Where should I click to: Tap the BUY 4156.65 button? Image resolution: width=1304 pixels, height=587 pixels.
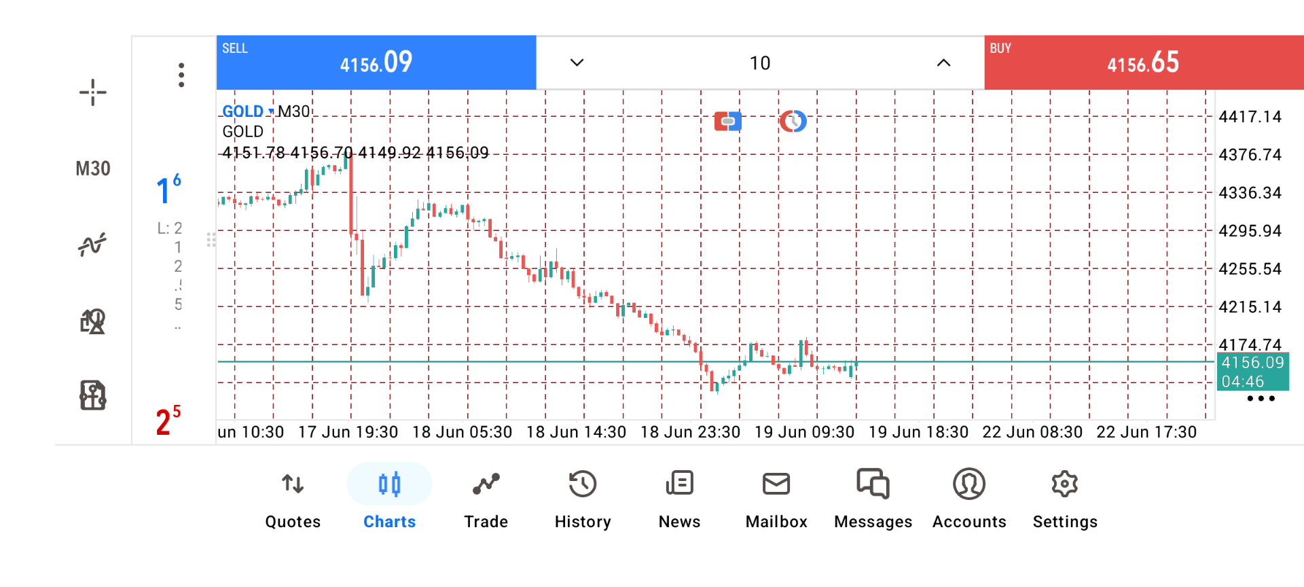[1144, 63]
